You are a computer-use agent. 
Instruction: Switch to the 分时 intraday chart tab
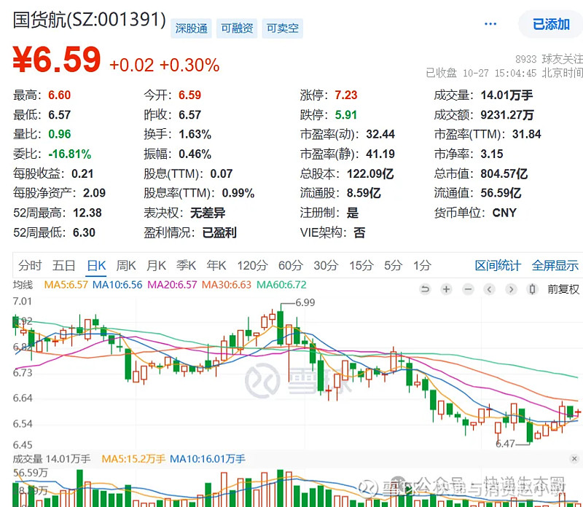coord(29,266)
